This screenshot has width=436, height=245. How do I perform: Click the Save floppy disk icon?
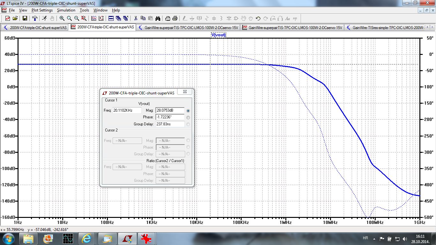click(x=25, y=18)
